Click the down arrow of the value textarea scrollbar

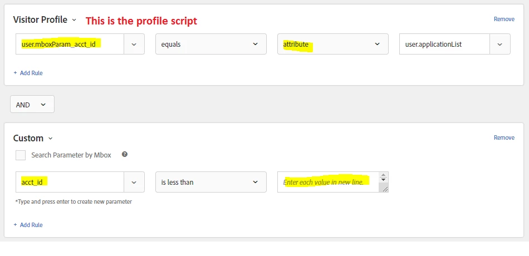pos(383,180)
